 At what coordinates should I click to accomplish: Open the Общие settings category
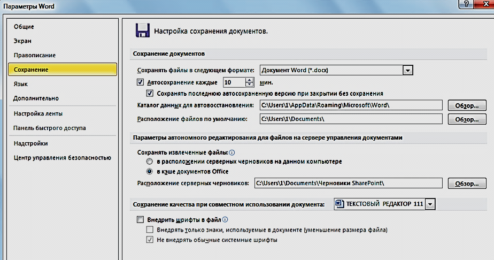point(24,27)
